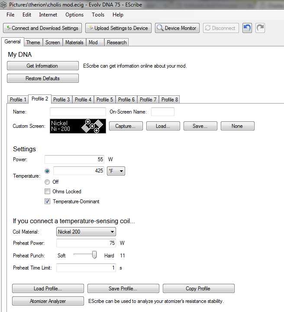Open the Tools menu
This screenshot has height=312, width=284.
coord(98,15)
